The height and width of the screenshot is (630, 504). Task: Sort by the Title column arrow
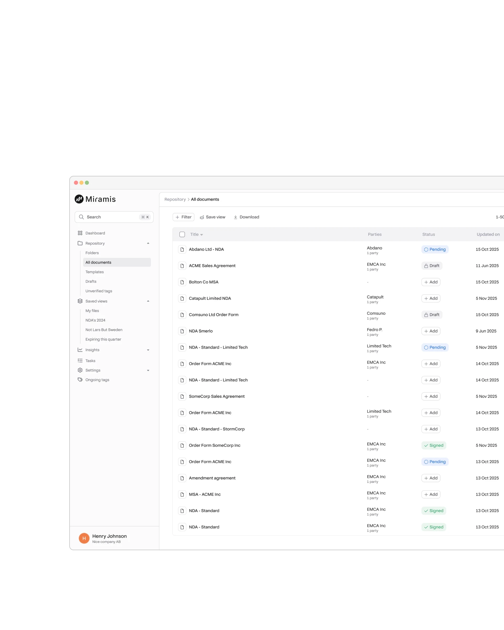pos(202,235)
